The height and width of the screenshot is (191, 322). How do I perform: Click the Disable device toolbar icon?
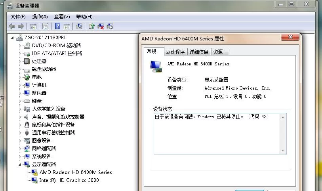[110, 26]
